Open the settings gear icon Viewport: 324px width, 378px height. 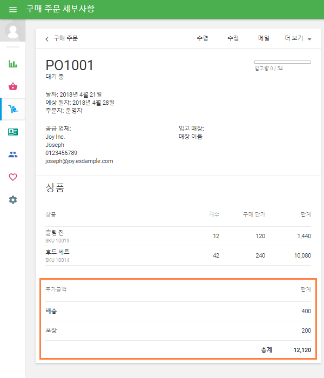(13, 200)
